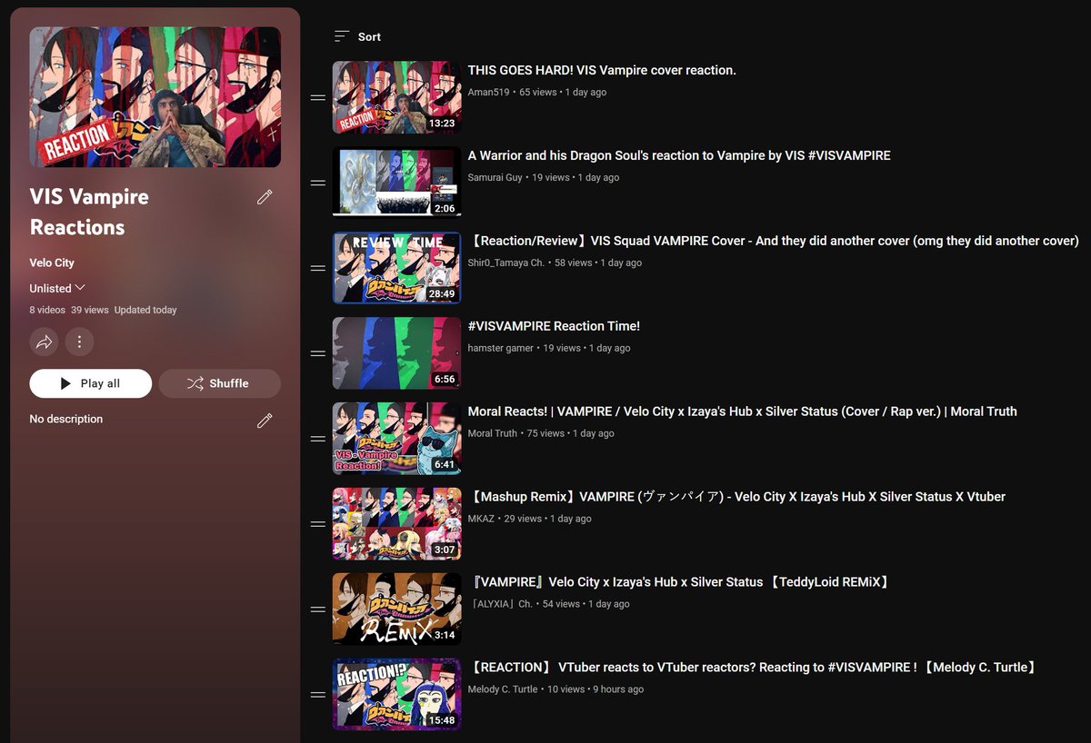Screen dimensions: 1091x743
Task: Change Unlisted privacy dropdown
Action: [x=57, y=288]
